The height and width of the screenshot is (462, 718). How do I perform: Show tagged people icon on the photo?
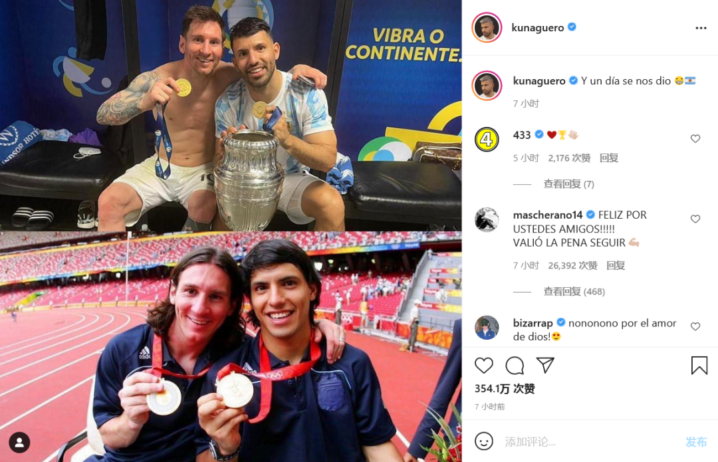tap(20, 442)
